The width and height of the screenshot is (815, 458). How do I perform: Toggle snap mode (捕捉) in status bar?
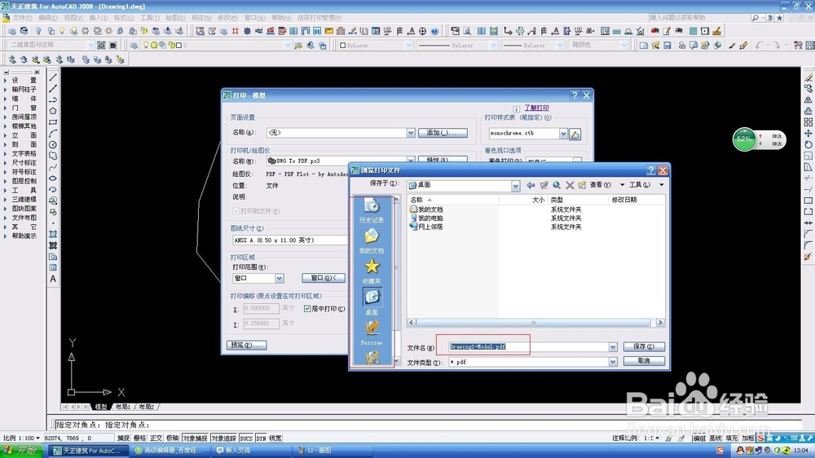[x=123, y=438]
